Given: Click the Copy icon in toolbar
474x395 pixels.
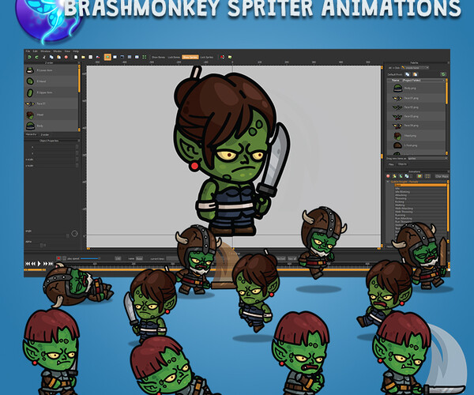Looking at the screenshot, I should coord(51,57).
